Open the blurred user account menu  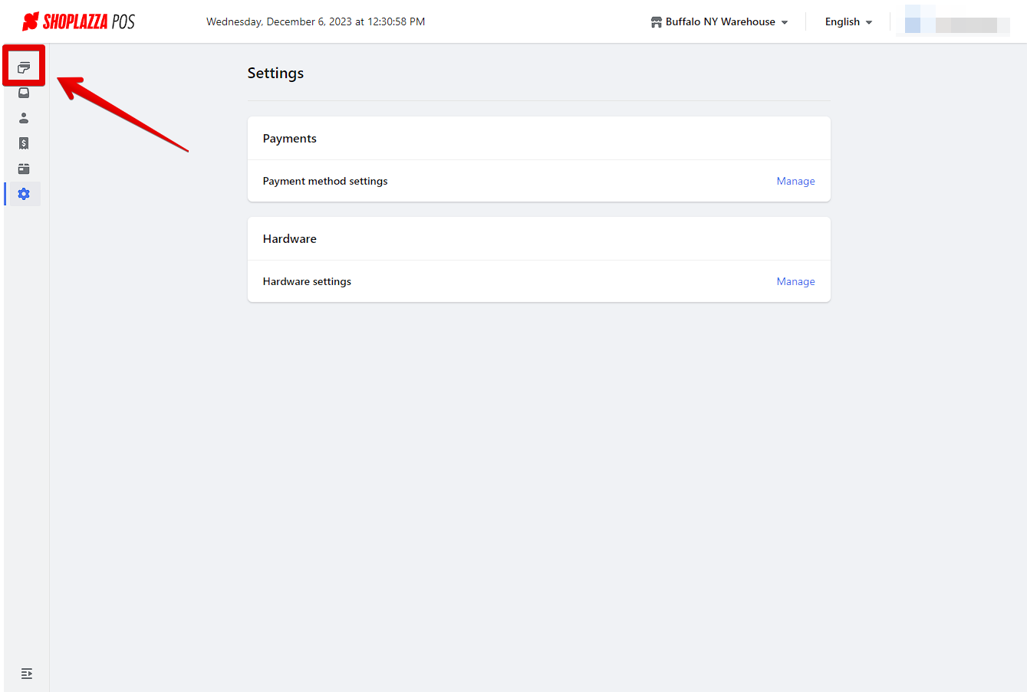tap(953, 22)
